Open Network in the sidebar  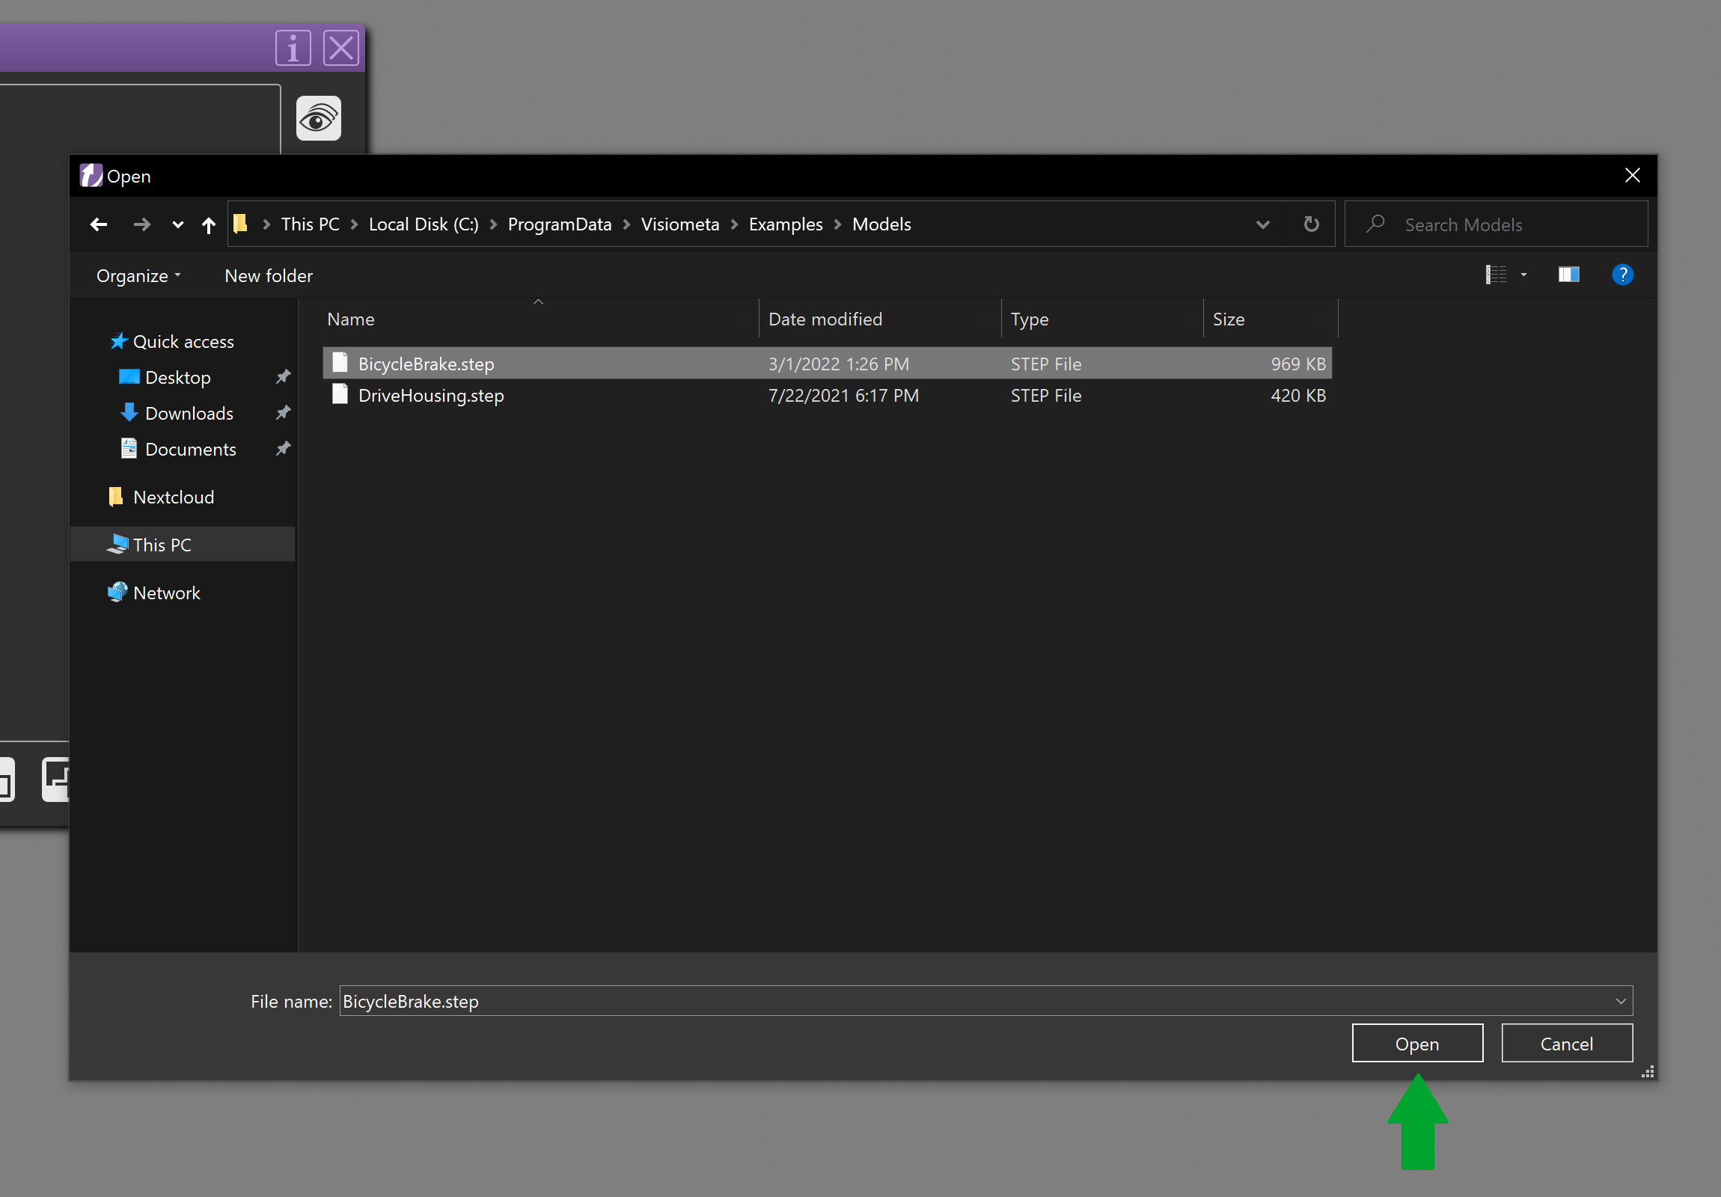[x=153, y=593]
